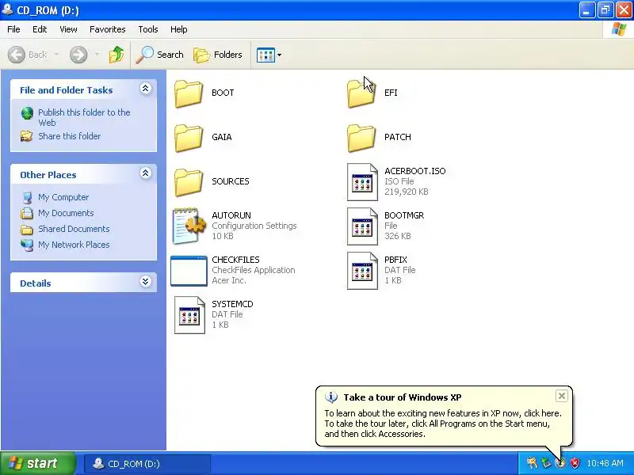Open the File menu
This screenshot has height=475, width=634.
(x=13, y=29)
